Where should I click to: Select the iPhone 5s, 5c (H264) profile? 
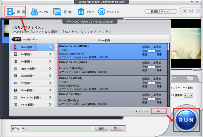click(x=112, y=67)
